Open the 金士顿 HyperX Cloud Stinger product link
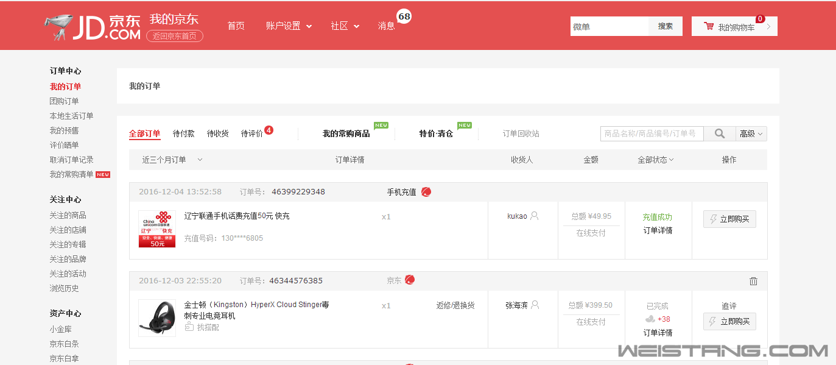 (x=257, y=310)
